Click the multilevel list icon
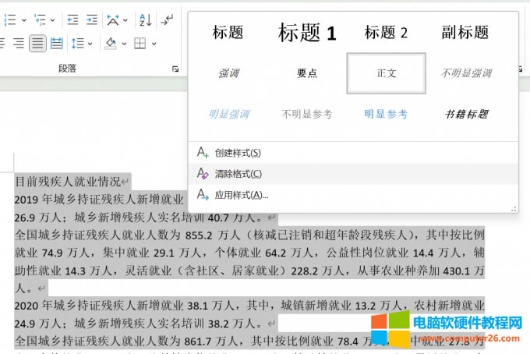530x354 pixels. (x=41, y=19)
